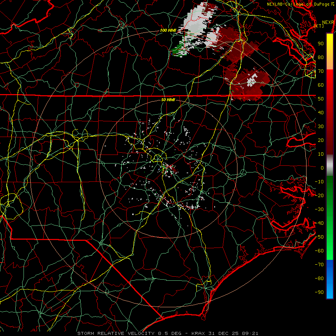336x336 pixels.
Task: Select the 80 value on velocity scale
Action: 321,57
